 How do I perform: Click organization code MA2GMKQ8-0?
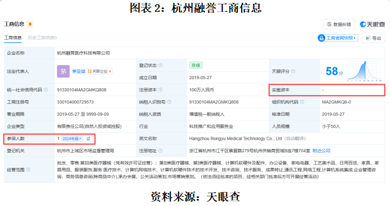[x=336, y=102]
